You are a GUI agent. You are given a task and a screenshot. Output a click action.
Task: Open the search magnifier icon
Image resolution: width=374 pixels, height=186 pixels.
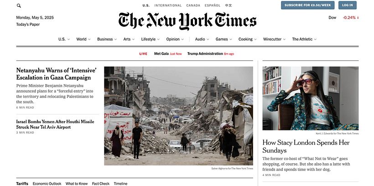[19, 6]
